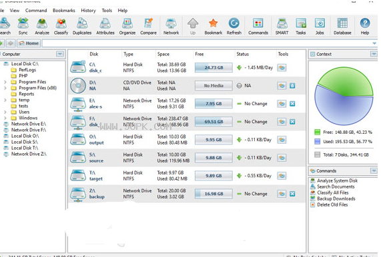Image resolution: width=381 pixels, height=257 pixels.
Task: Expand the Program Files (x86) folder
Action: coord(5,88)
